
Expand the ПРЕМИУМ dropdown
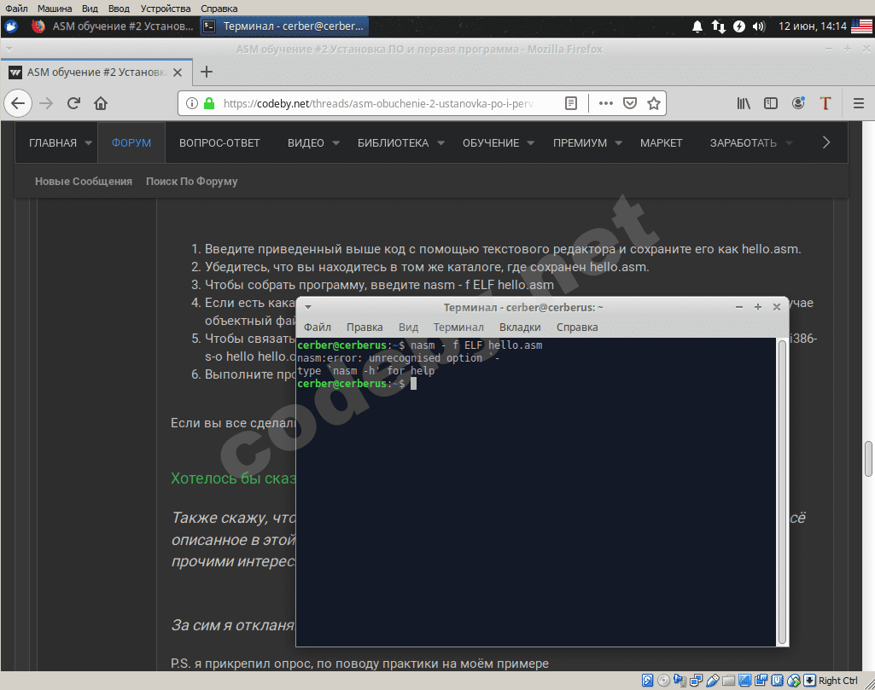618,142
